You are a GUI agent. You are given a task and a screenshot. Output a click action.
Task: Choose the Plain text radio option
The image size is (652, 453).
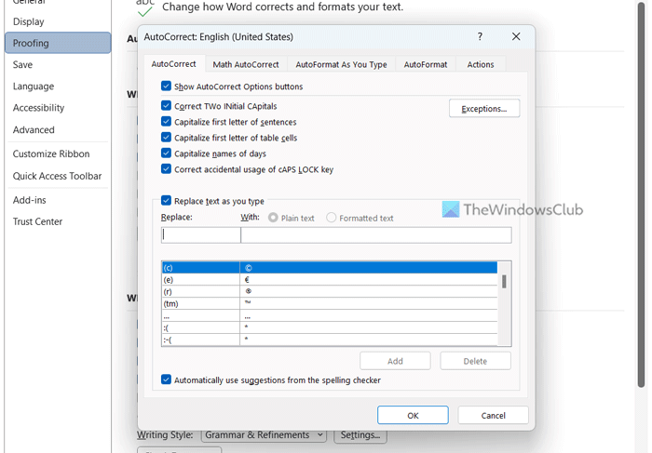[x=273, y=218]
